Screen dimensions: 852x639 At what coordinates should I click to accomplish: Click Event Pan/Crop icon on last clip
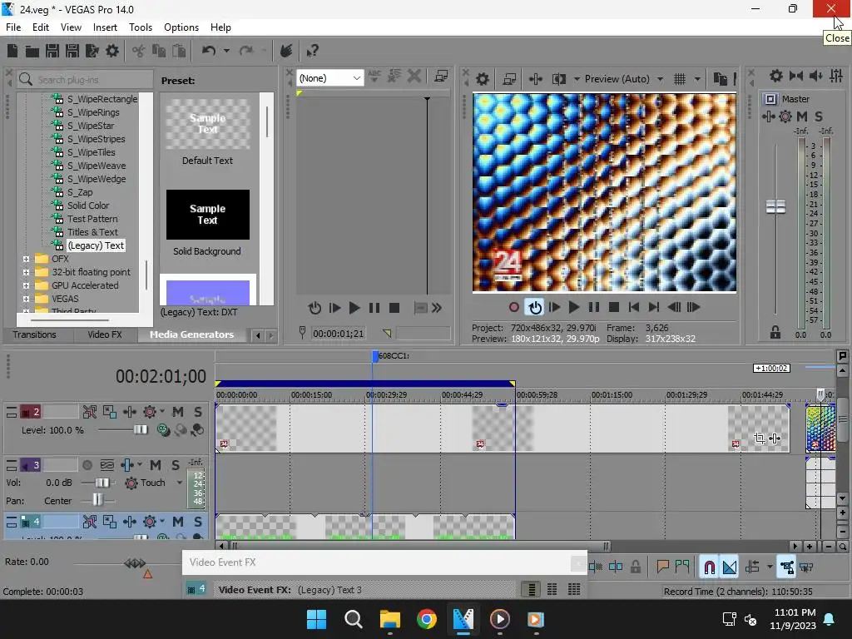click(x=760, y=438)
